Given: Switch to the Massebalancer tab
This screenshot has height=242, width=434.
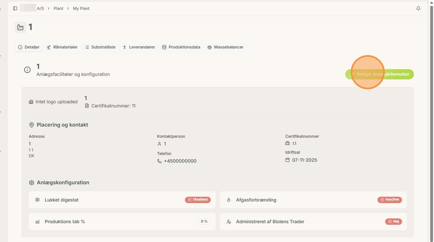Looking at the screenshot, I should [225, 47].
